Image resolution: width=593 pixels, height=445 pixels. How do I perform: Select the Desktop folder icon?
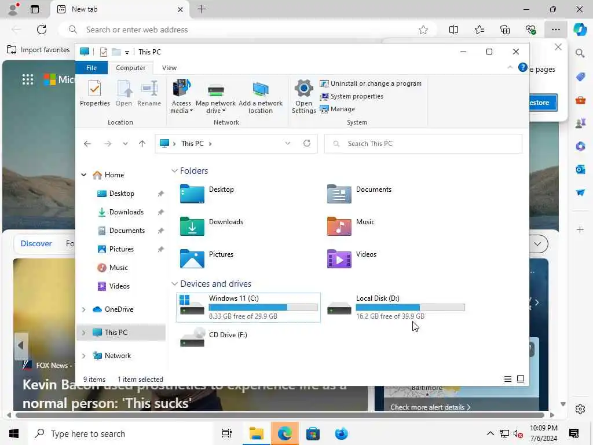point(192,194)
